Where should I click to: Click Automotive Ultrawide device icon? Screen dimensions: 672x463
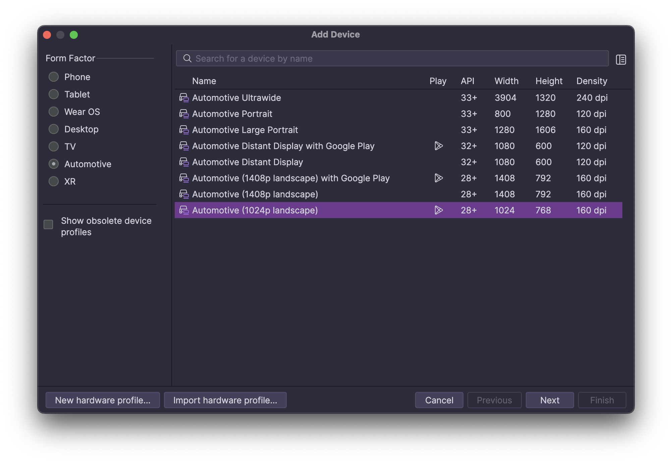click(x=184, y=98)
